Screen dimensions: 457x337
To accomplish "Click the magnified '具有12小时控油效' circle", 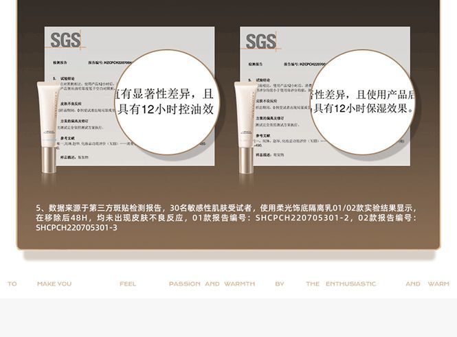I will tap(166, 102).
